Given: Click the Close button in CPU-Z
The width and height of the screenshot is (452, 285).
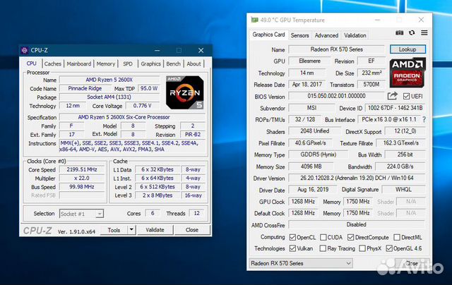Looking at the screenshot, I should 192,230.
